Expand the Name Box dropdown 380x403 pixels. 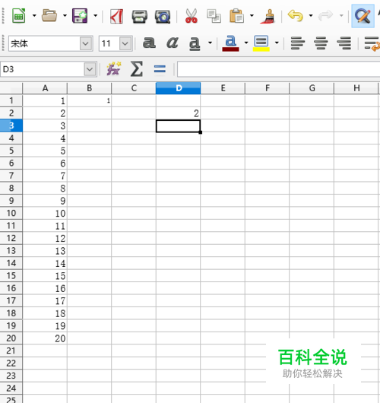coord(90,69)
